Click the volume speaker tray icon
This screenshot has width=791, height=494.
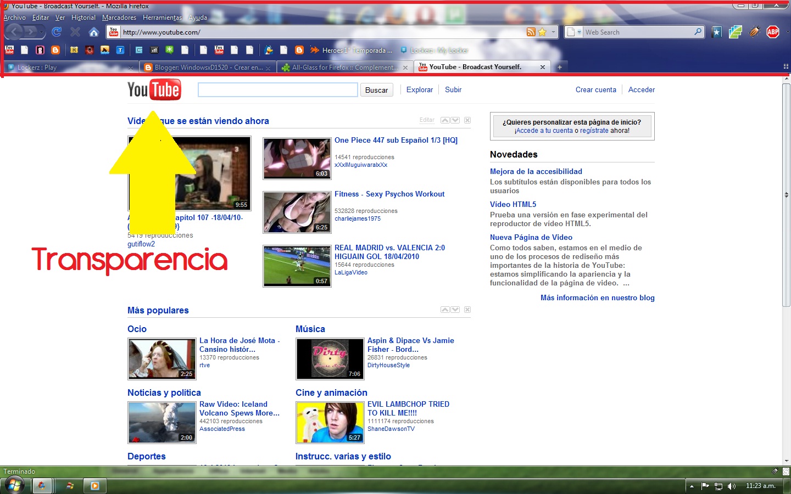731,486
